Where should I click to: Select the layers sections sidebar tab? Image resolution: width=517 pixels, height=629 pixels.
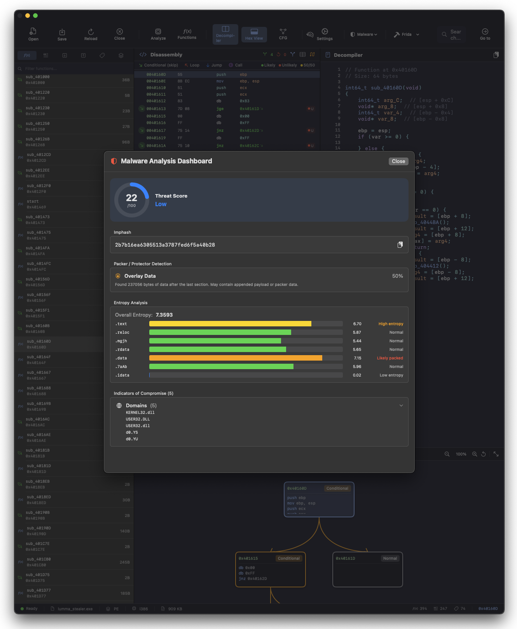pos(121,55)
